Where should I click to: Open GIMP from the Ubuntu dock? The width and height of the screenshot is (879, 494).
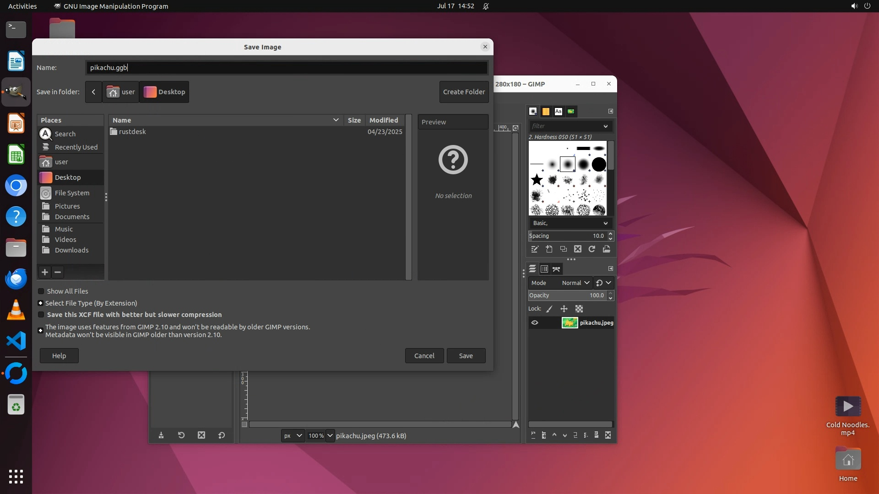point(16,92)
